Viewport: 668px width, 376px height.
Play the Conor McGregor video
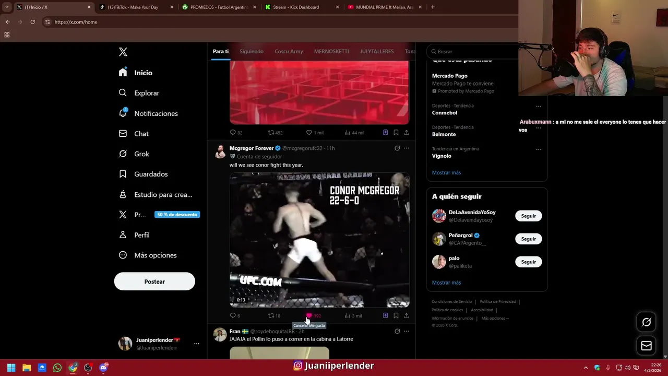(319, 240)
